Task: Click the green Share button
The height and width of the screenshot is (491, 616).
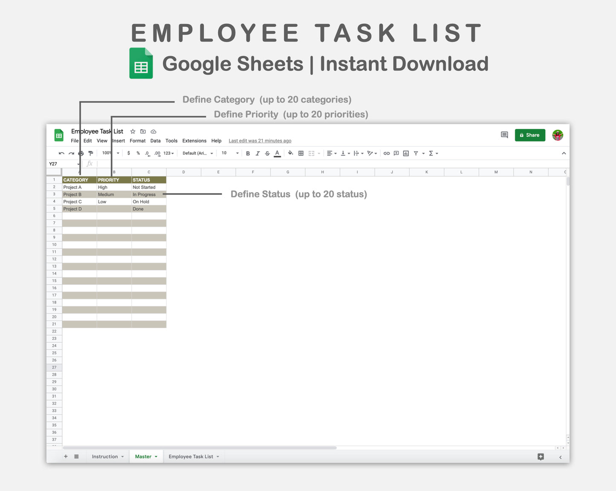Action: [530, 135]
